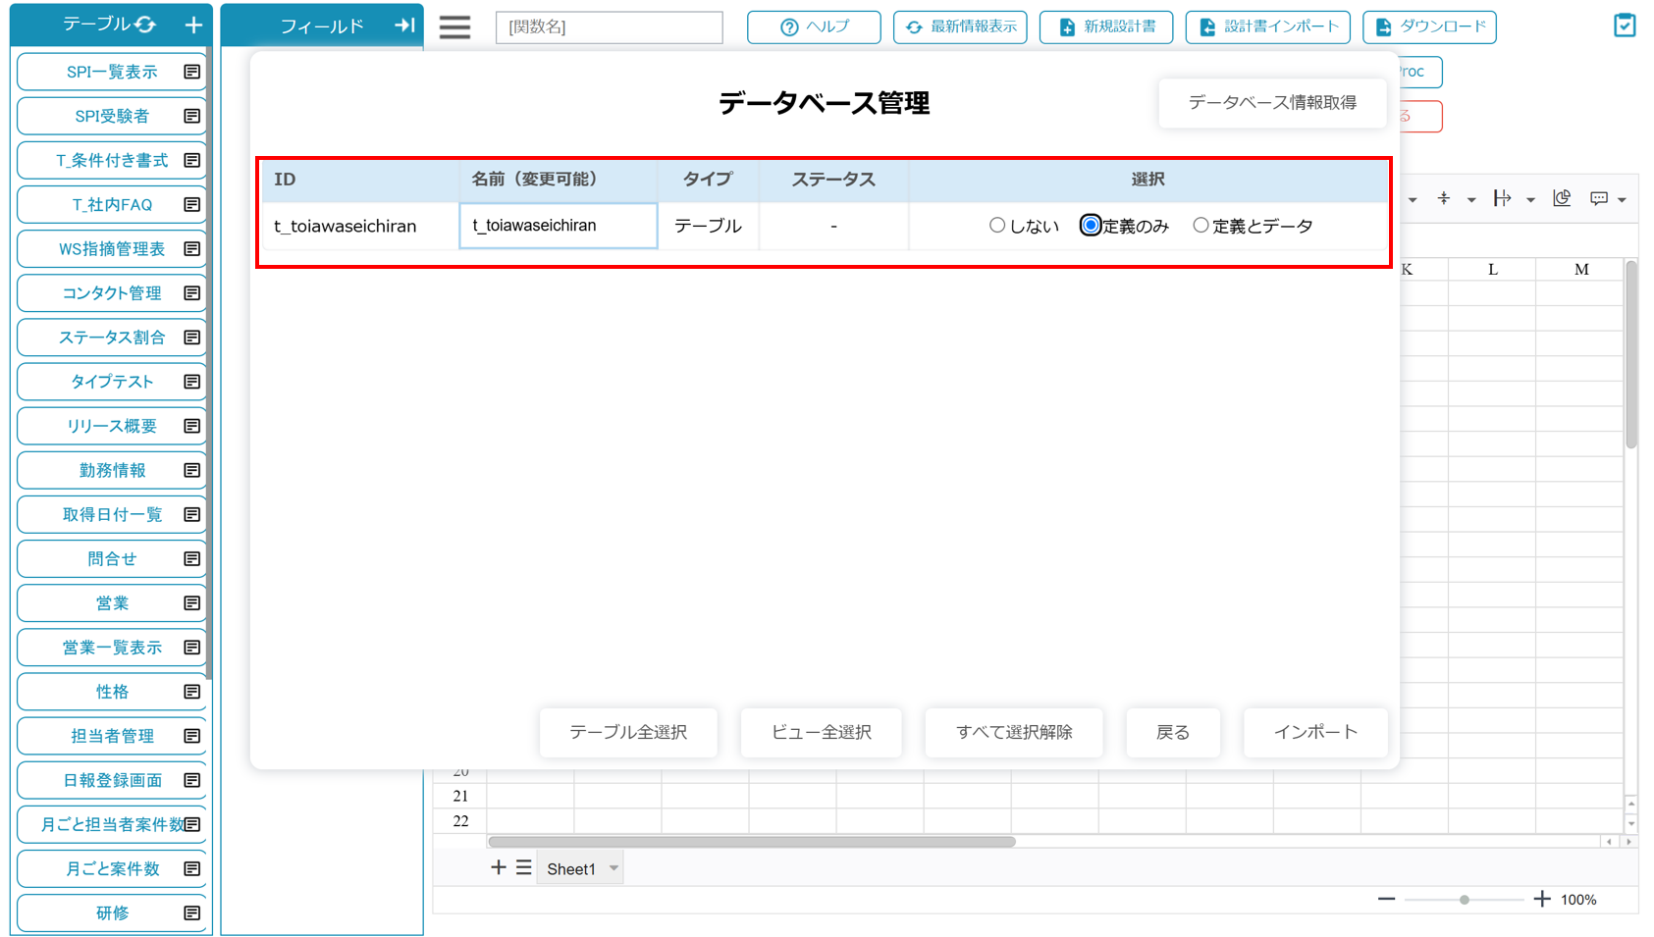Open details icon beside 問合せ
1654x937 pixels.
[x=192, y=558]
